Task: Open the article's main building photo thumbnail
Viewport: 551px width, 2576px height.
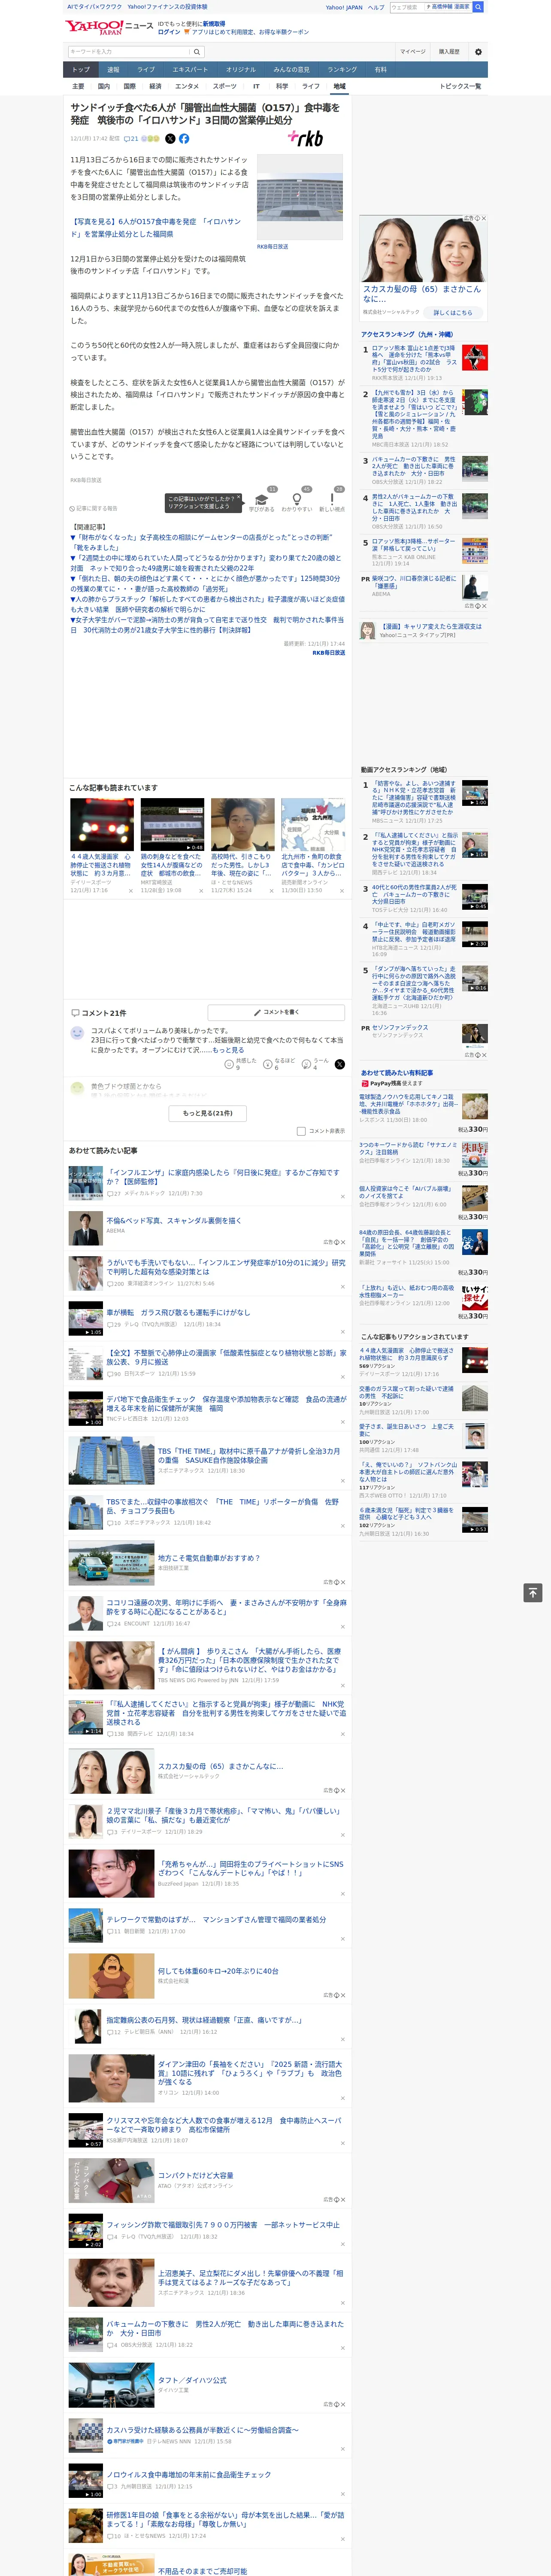Action: (x=300, y=196)
